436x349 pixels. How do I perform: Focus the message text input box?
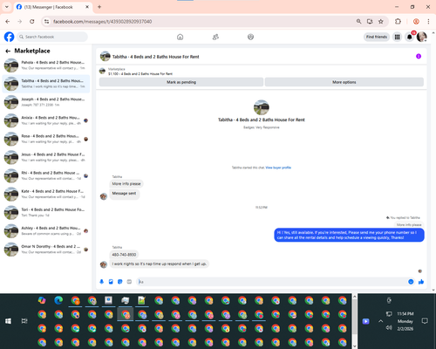[272, 282]
